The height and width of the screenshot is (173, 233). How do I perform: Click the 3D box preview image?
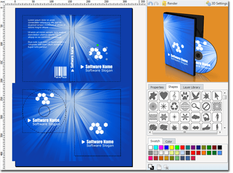click(188, 44)
